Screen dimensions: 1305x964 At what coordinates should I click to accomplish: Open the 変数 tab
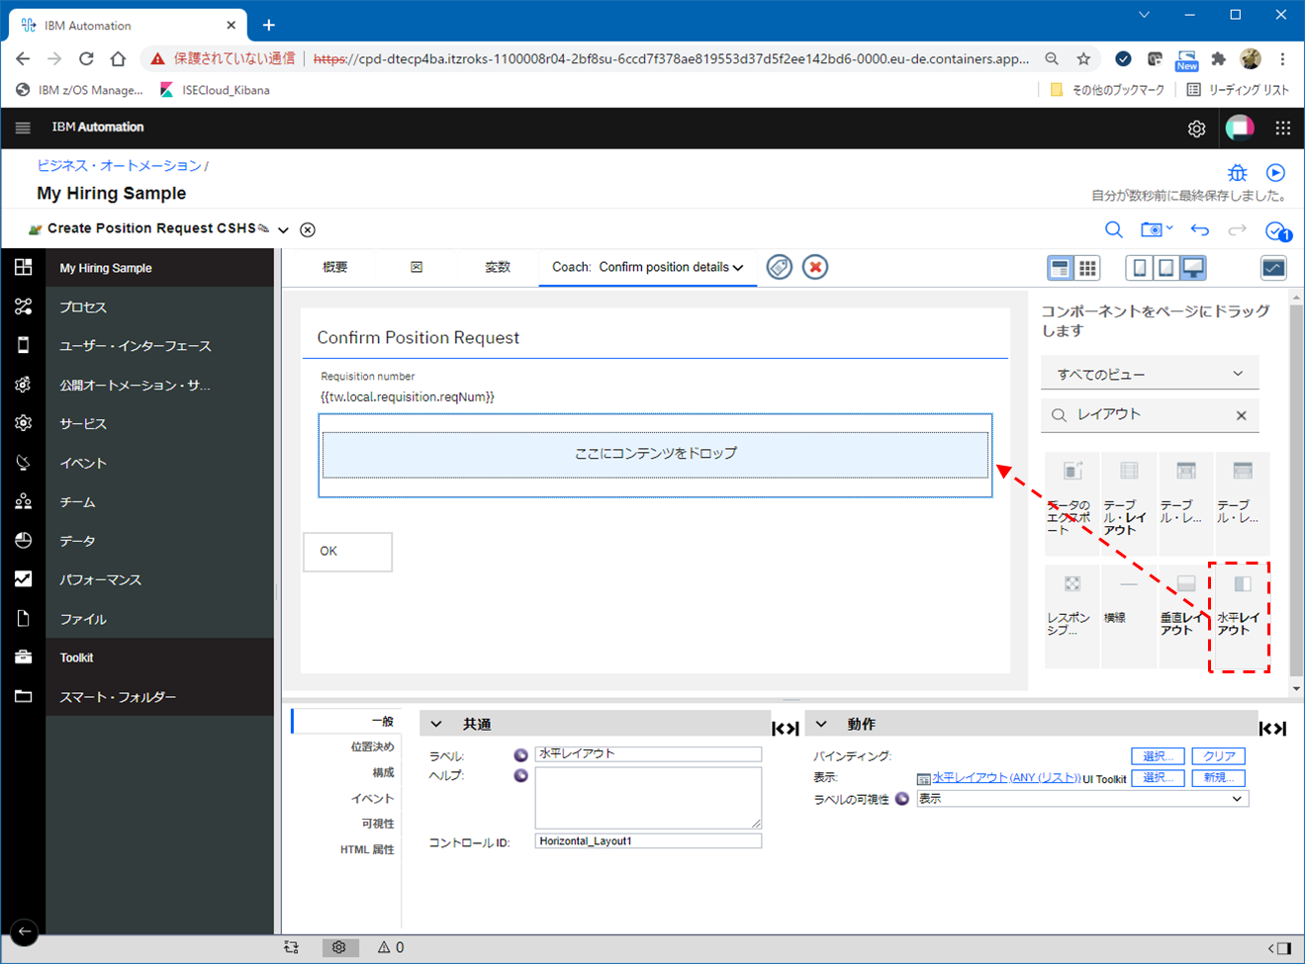(x=498, y=267)
